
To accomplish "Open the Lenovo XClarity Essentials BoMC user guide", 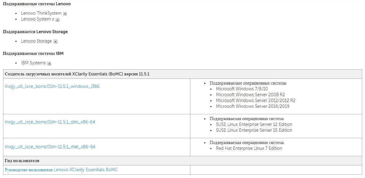I will point(61,170).
